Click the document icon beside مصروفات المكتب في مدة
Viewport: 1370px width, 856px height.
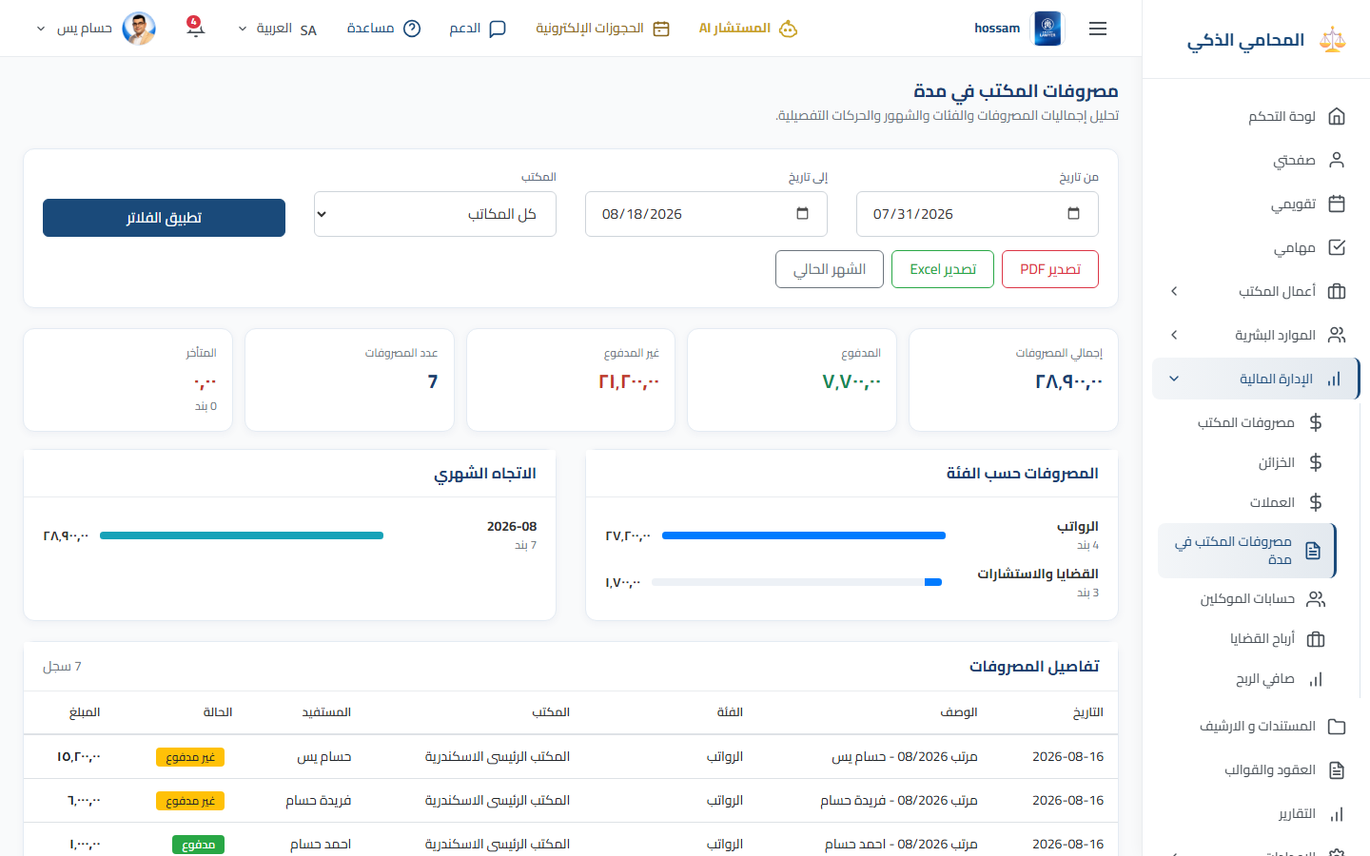1313,551
